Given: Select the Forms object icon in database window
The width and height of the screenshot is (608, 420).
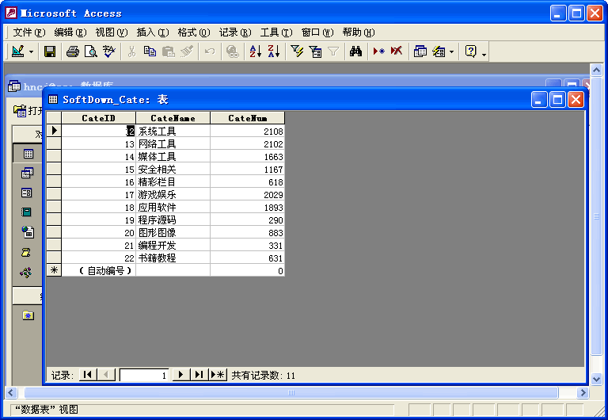Looking at the screenshot, I should (x=27, y=193).
